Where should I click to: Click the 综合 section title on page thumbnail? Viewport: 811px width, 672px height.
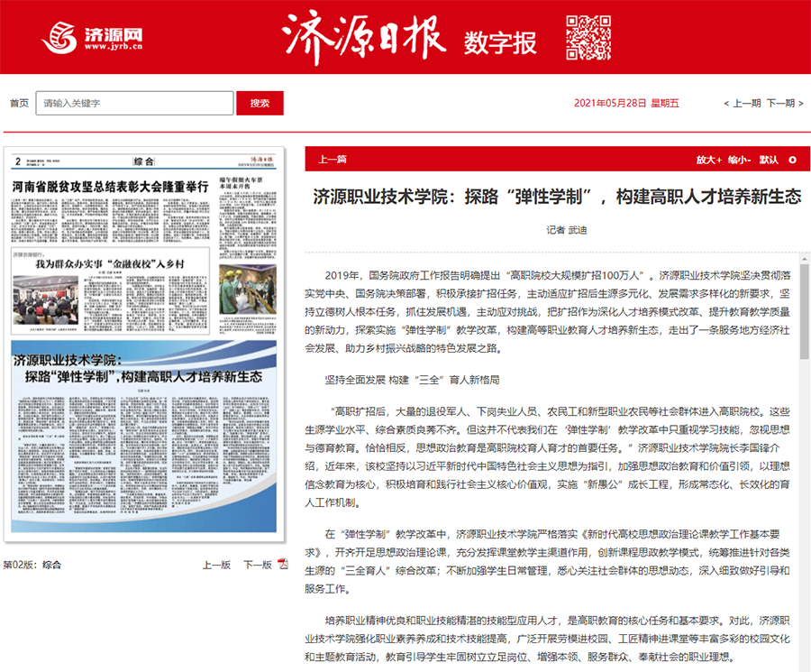144,161
